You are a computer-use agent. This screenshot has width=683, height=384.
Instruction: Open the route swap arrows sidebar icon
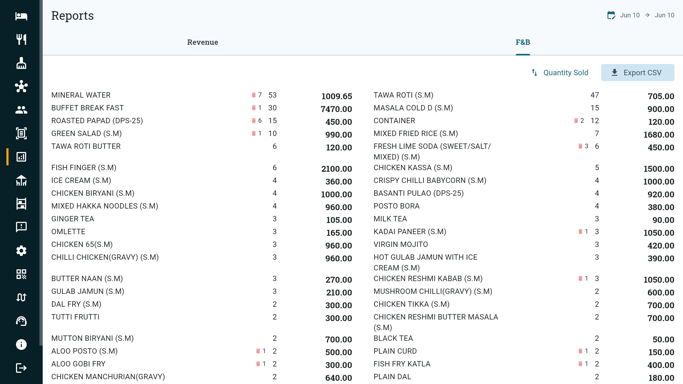(21, 298)
